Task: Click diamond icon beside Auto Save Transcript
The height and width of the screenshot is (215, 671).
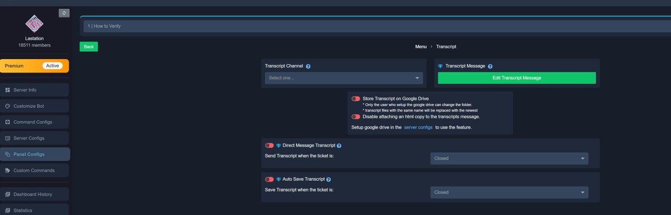Action: (278, 179)
